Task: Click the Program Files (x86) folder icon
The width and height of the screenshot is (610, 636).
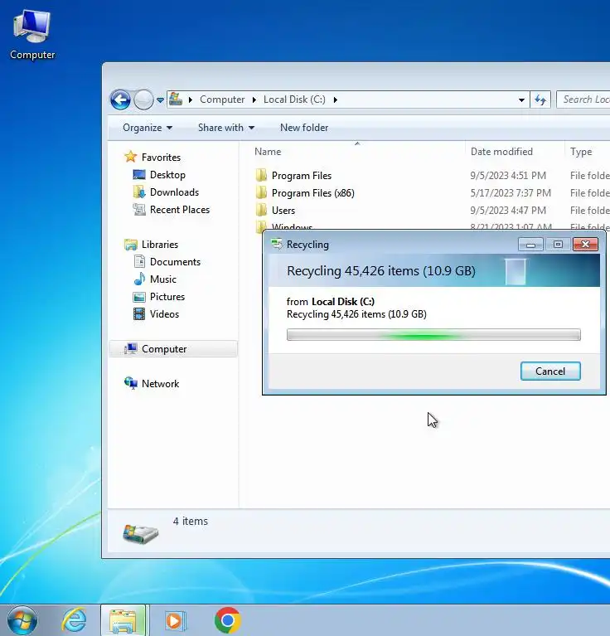Action: 261,192
